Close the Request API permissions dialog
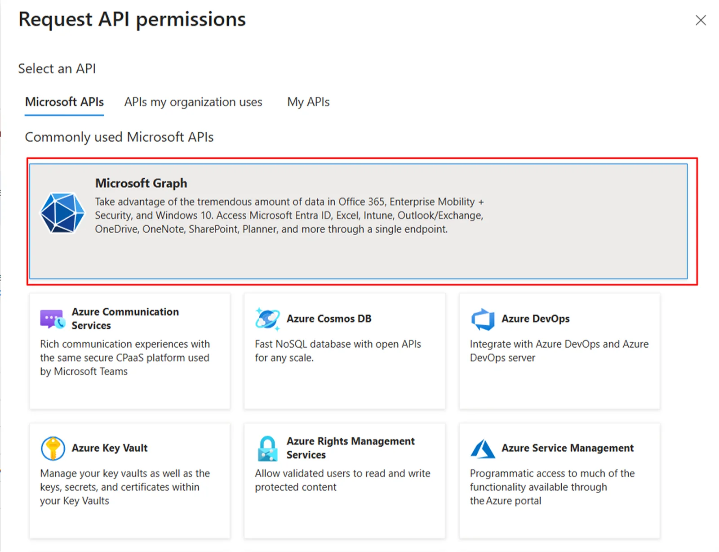719x552 pixels. [700, 20]
